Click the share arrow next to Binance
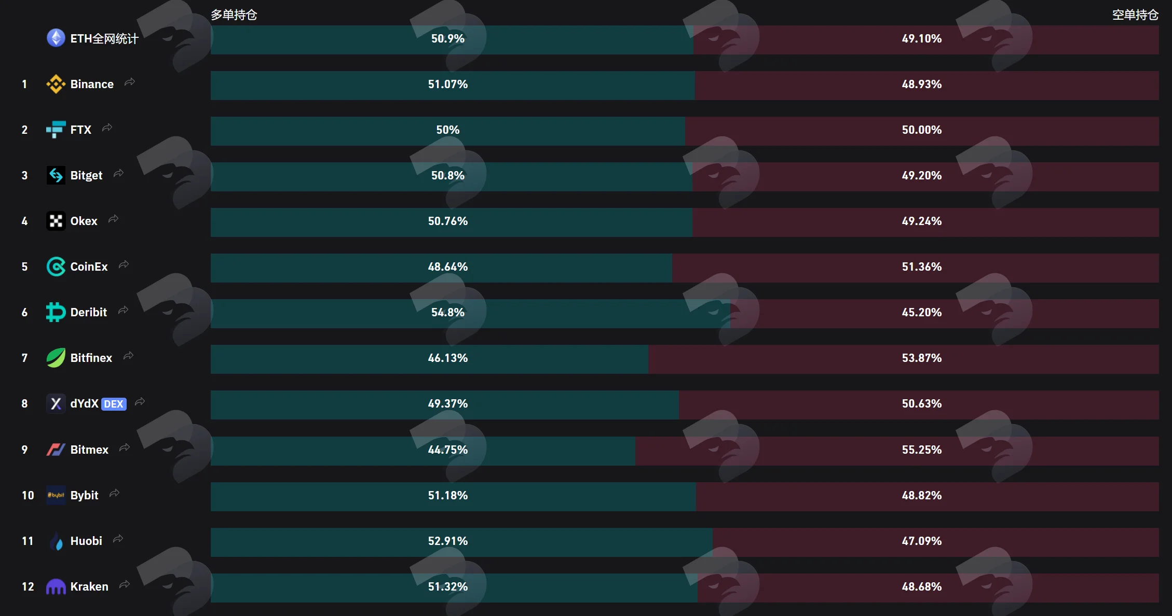This screenshot has height=616, width=1172. coord(130,82)
